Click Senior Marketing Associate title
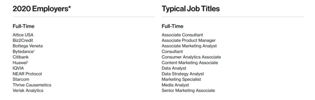The width and height of the screenshot is (315, 100). pos(188,91)
